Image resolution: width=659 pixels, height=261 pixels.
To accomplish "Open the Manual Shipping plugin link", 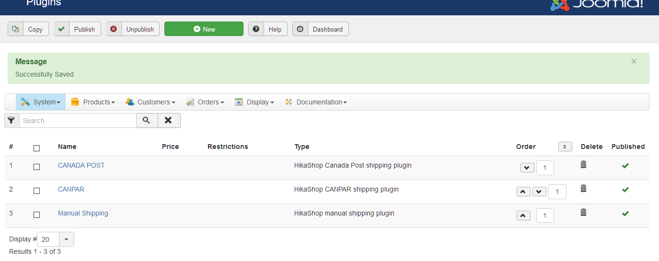I will pyautogui.click(x=83, y=213).
